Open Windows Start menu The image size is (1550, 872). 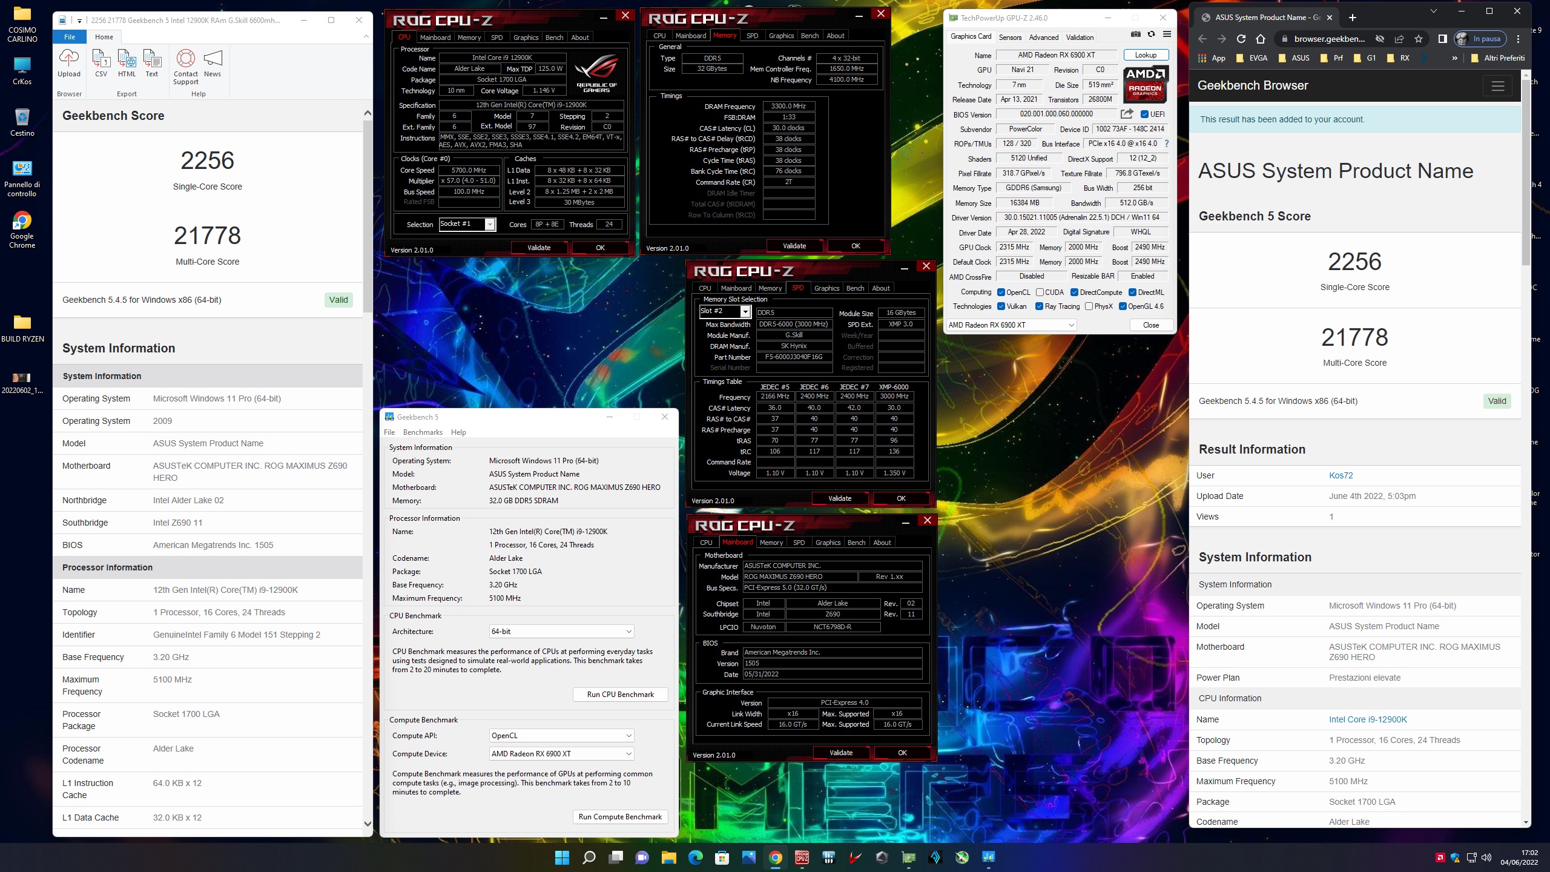(562, 857)
